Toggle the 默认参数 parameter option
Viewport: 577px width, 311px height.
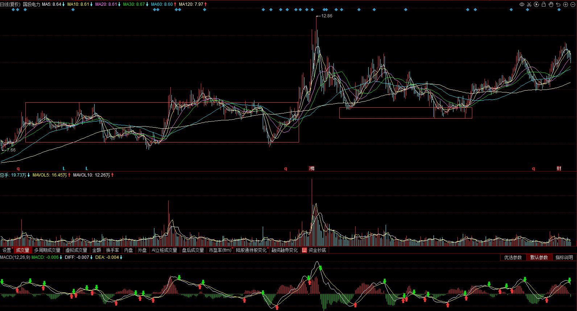coord(539,257)
